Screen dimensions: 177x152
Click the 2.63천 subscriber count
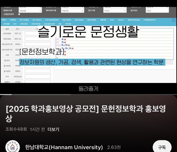[x=114, y=147]
